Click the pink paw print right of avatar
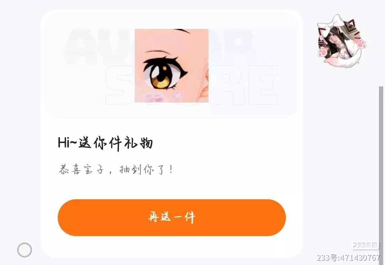 click(x=361, y=44)
